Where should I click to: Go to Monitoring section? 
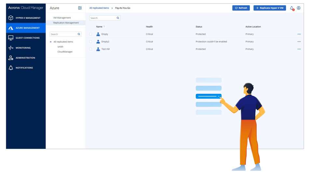(26, 48)
